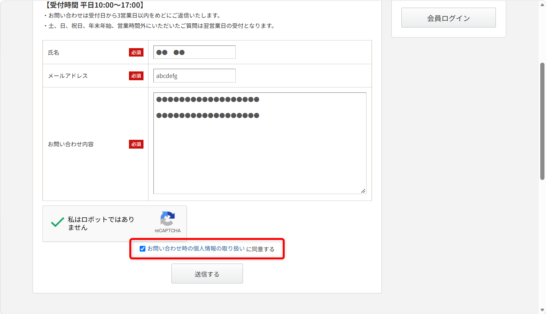The height and width of the screenshot is (314, 546).
Task: Uncheck the privacy consent checkbox
Action: pos(142,249)
